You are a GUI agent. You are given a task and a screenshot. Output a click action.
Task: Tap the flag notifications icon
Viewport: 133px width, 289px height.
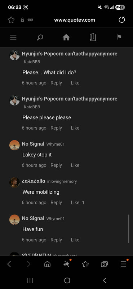tap(119, 37)
